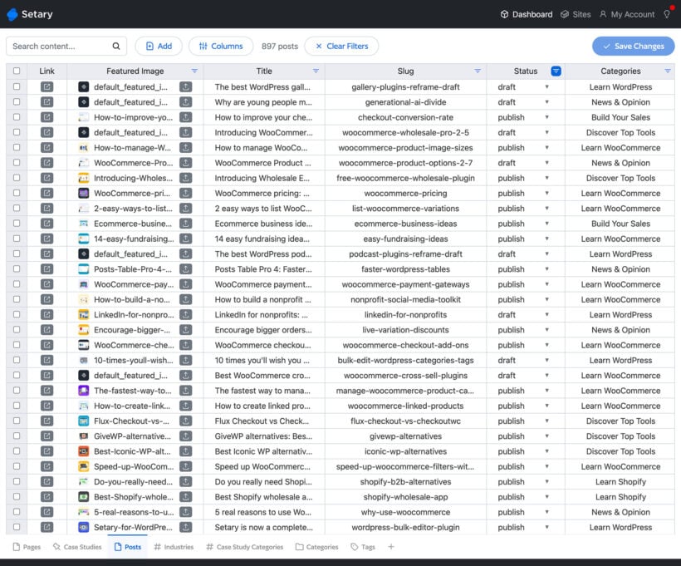Viewport: 681px width, 566px height.
Task: Open link icon for faster-wordpress-tables row
Action: [x=47, y=269]
